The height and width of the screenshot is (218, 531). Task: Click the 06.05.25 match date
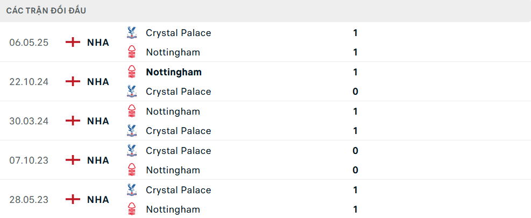pyautogui.click(x=29, y=43)
